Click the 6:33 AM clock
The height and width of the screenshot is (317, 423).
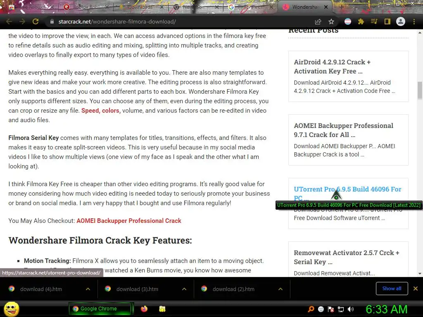coord(386,309)
